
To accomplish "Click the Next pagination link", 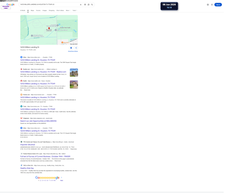I will click(62, 180).
